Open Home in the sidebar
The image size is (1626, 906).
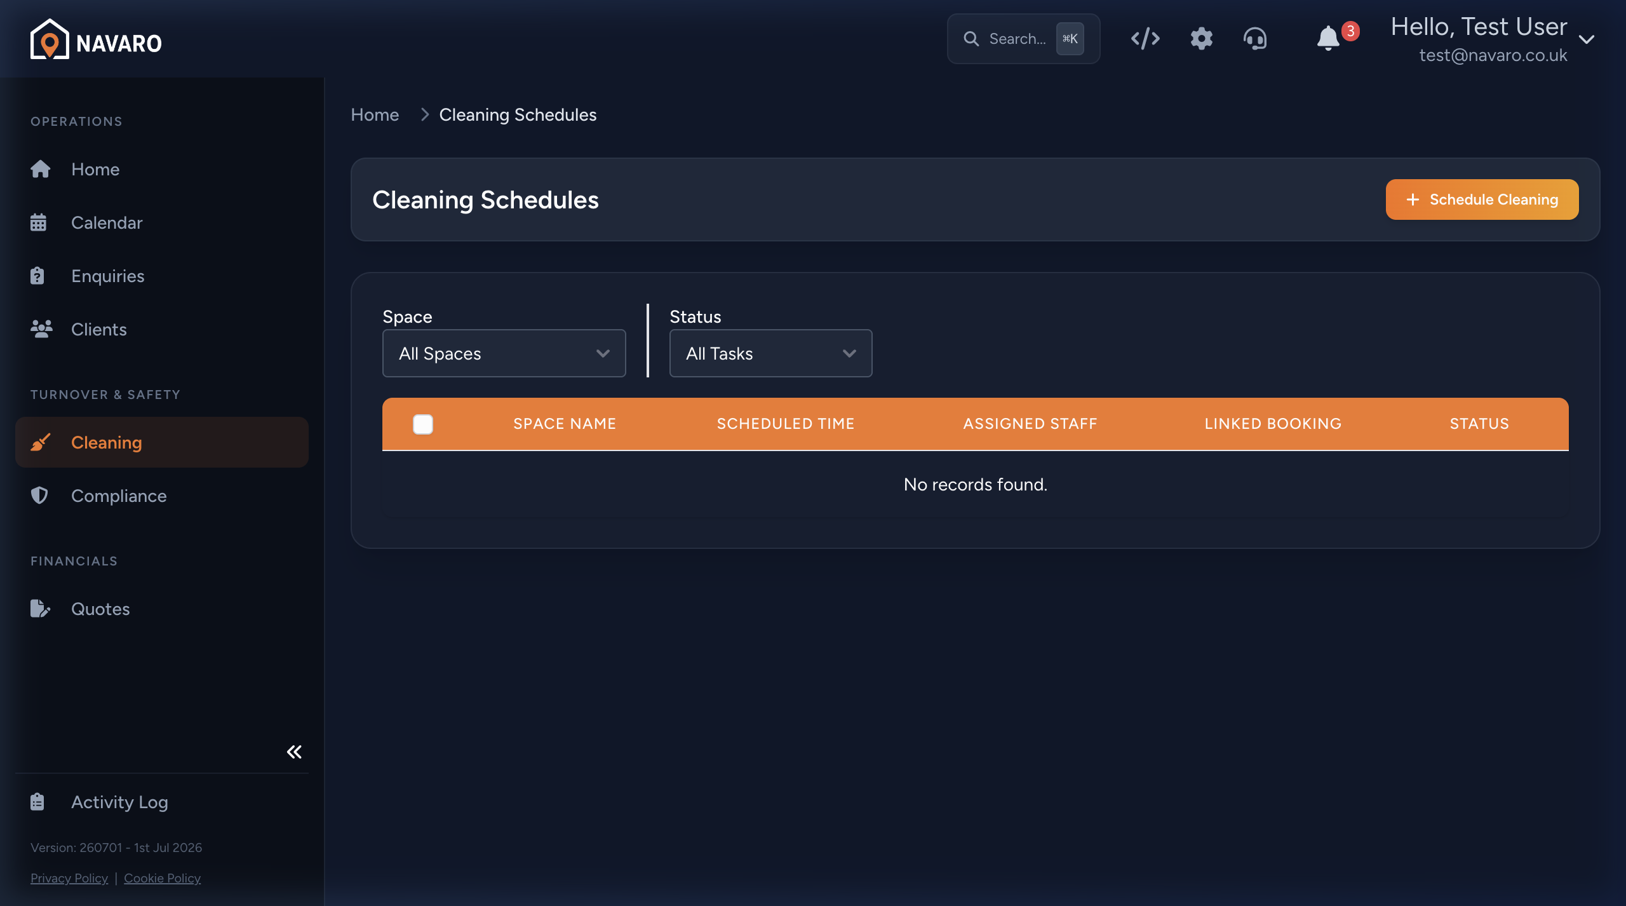click(x=162, y=169)
